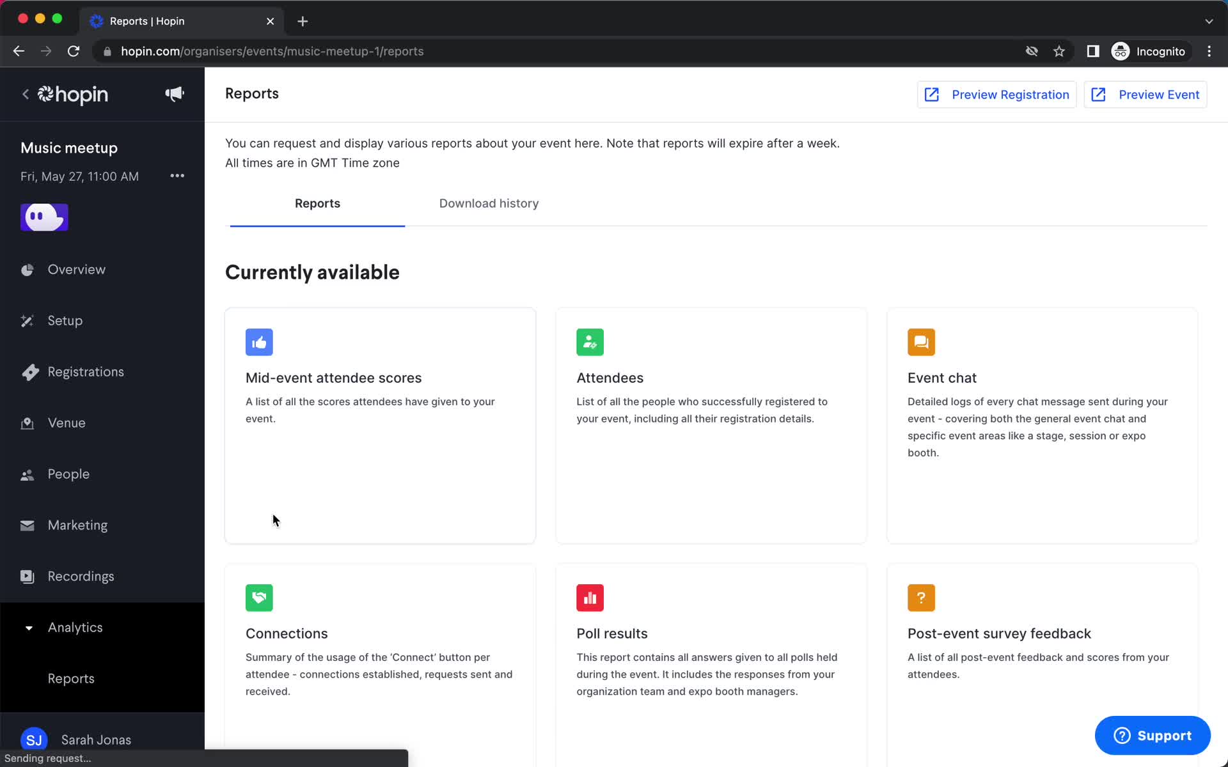Click the user avatar icon at top-left
Image resolution: width=1228 pixels, height=767 pixels.
tap(43, 217)
